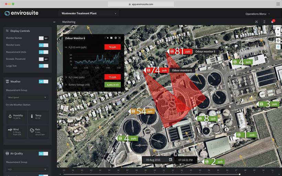Collapse the H2S 15-min (ppb) chart row

(x=66, y=47)
